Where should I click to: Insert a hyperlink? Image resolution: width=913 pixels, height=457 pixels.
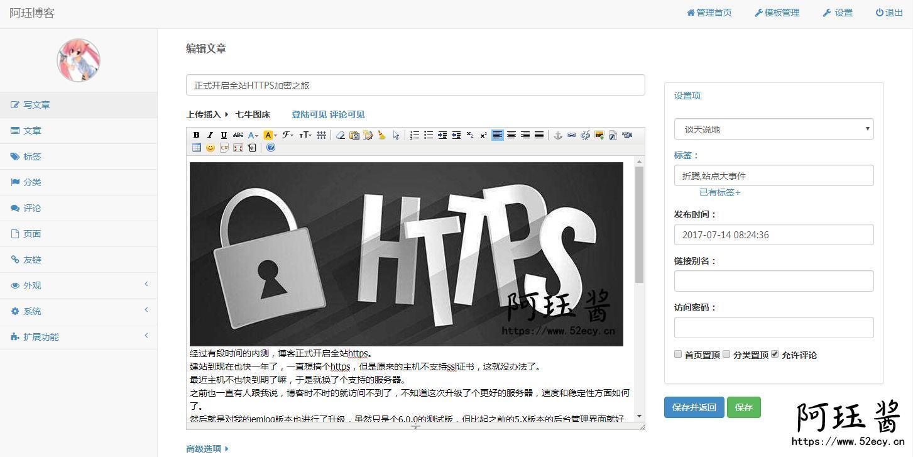(571, 135)
